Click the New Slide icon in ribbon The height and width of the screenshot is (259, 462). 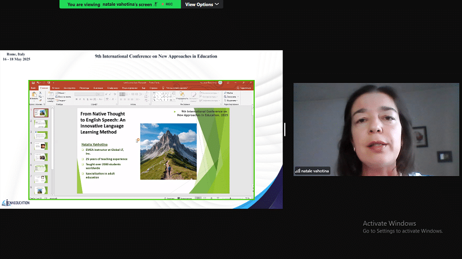50,96
